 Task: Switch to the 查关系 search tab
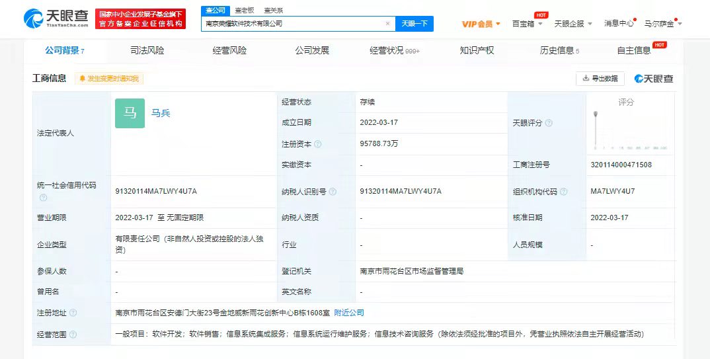[274, 11]
